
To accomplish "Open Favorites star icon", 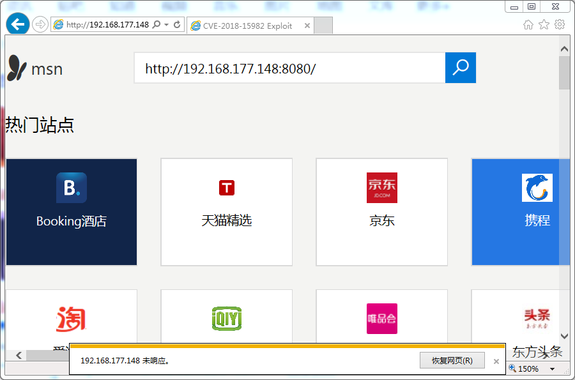I will [x=544, y=24].
